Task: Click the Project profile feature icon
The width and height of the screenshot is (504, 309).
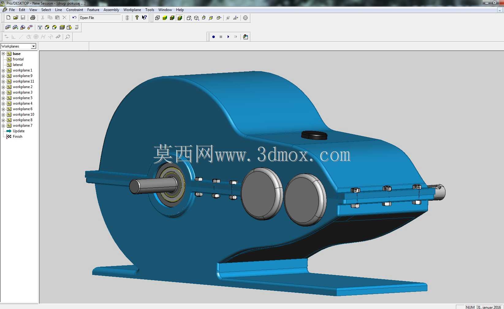Action: click(15, 27)
